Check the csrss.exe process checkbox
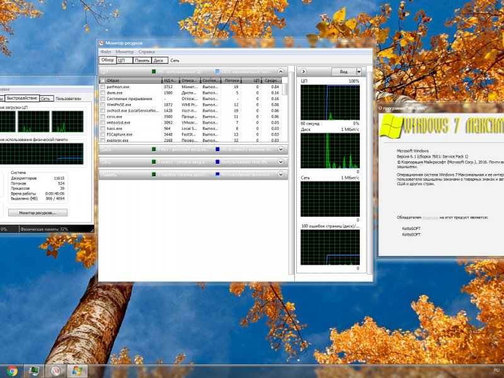This screenshot has width=504, height=378. tap(103, 117)
